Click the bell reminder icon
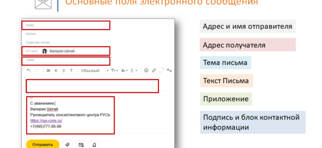Image resolution: width=322 pixels, height=148 pixels. click(94, 144)
